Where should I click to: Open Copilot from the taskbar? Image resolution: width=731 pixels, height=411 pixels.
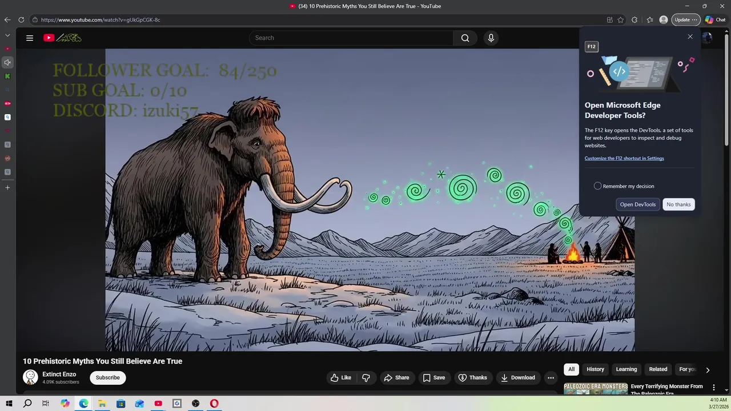click(x=65, y=404)
